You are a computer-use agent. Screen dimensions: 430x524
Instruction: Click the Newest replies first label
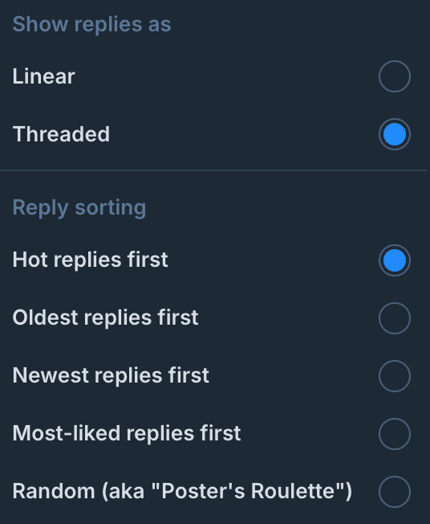tap(111, 375)
